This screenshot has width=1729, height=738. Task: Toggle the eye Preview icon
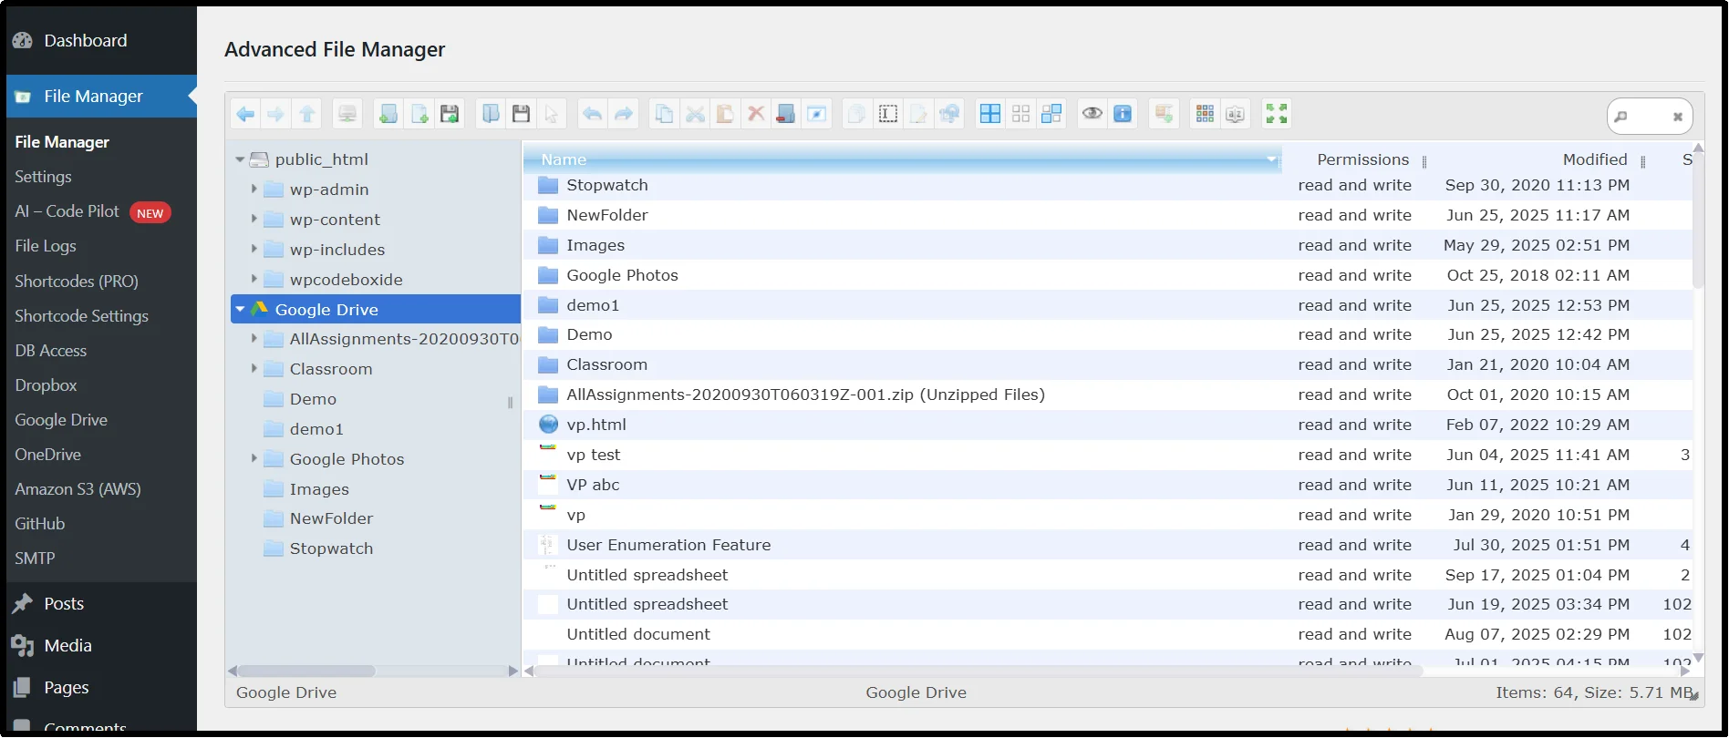pos(1092,114)
